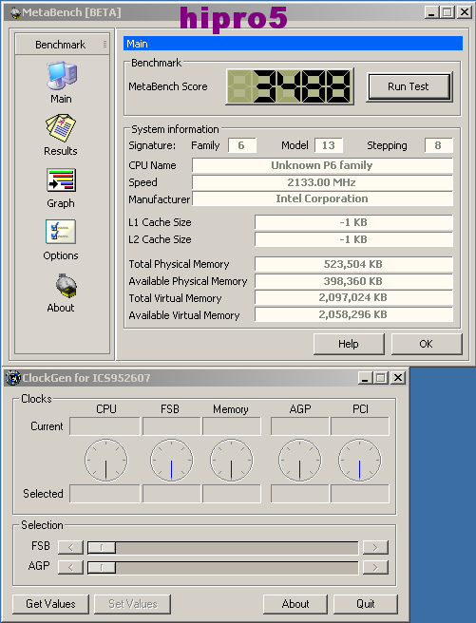Click the AGP slider thumb

click(x=102, y=567)
